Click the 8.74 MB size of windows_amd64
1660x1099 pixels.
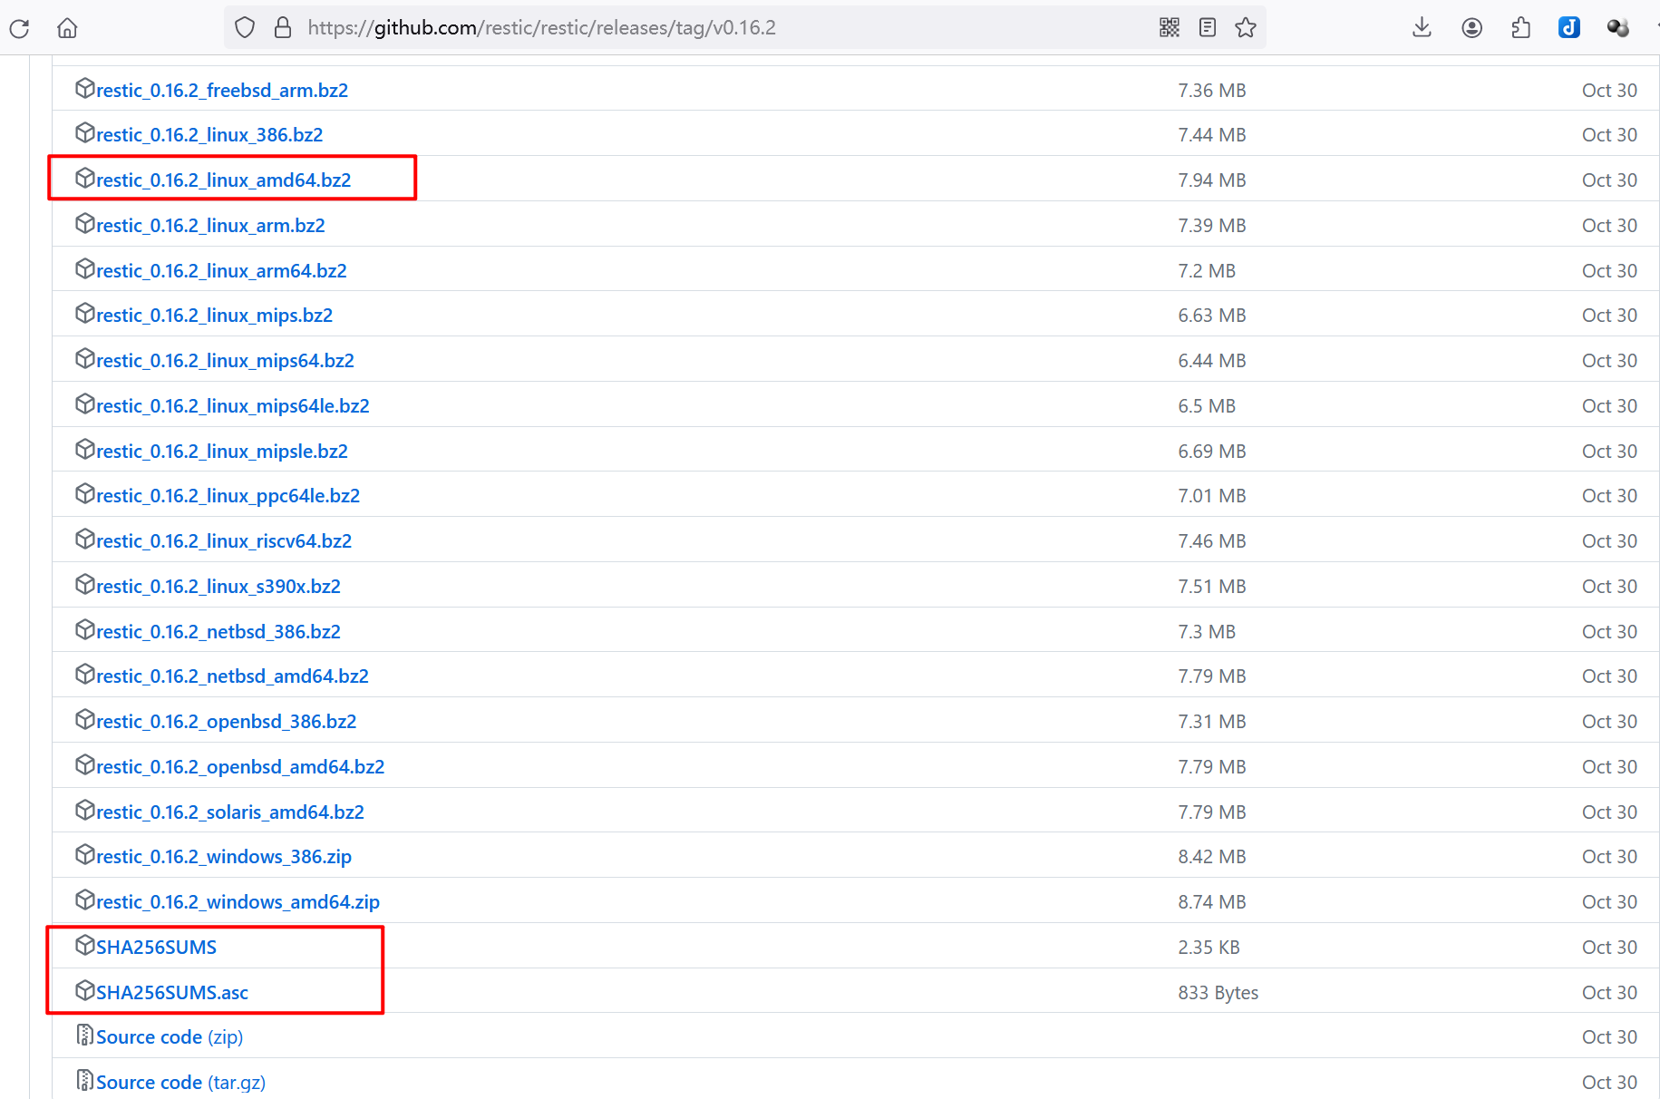tap(1212, 902)
